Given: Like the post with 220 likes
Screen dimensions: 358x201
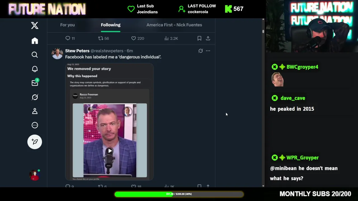Looking at the screenshot, I should click(138, 38).
